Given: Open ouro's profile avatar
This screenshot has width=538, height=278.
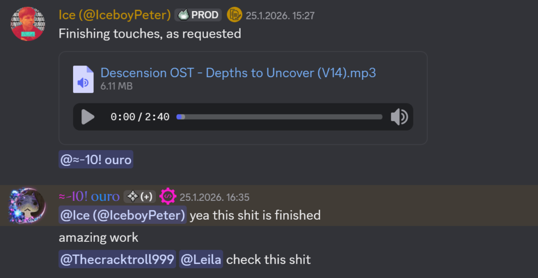Looking at the screenshot, I should tap(27, 206).
